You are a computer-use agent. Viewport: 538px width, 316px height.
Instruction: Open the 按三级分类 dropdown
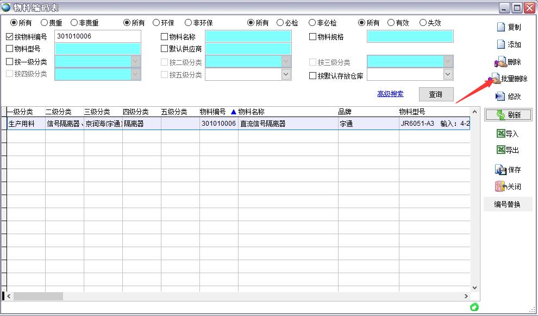pyautogui.click(x=447, y=62)
